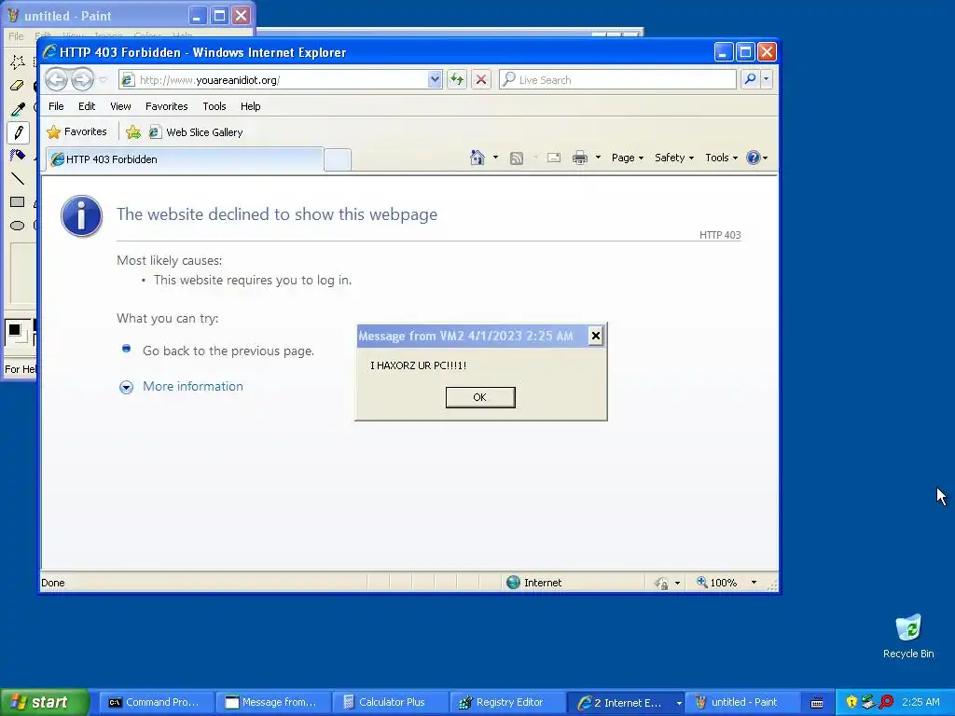
Task: Open the Edit menu in Internet Explorer
Action: coord(87,106)
